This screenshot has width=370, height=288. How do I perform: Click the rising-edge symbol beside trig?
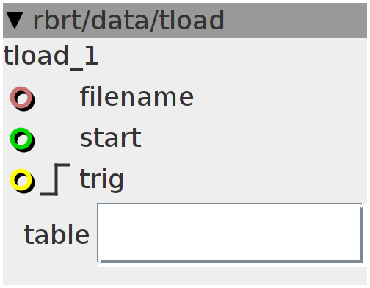pos(56,179)
